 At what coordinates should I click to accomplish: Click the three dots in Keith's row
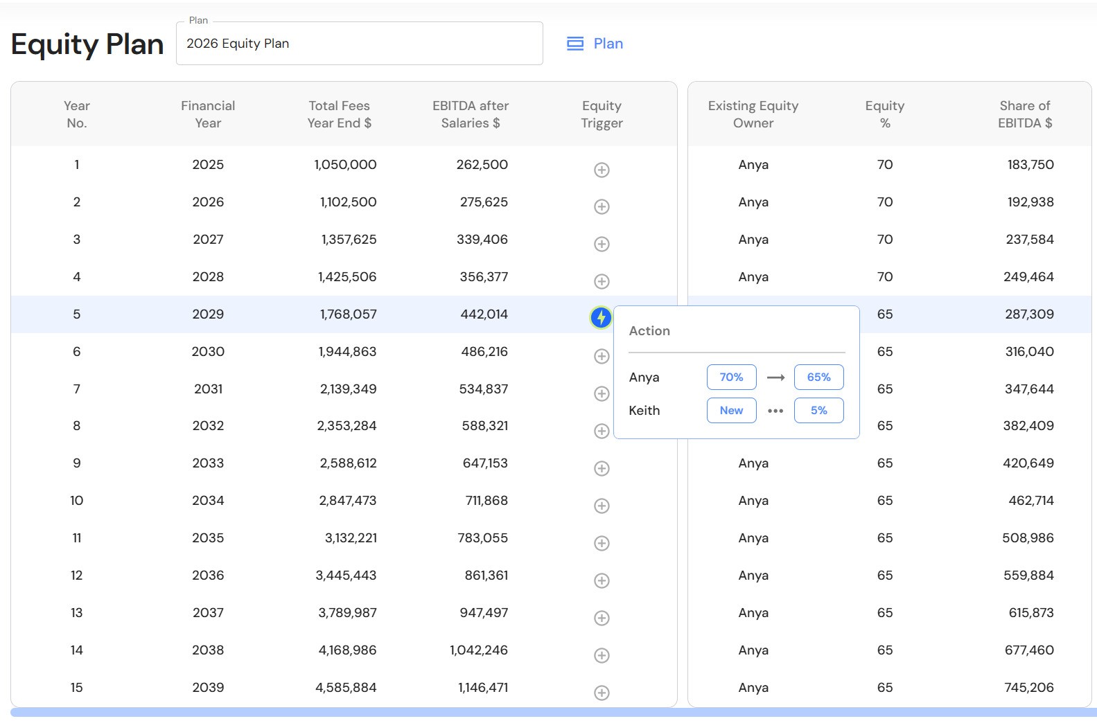775,411
